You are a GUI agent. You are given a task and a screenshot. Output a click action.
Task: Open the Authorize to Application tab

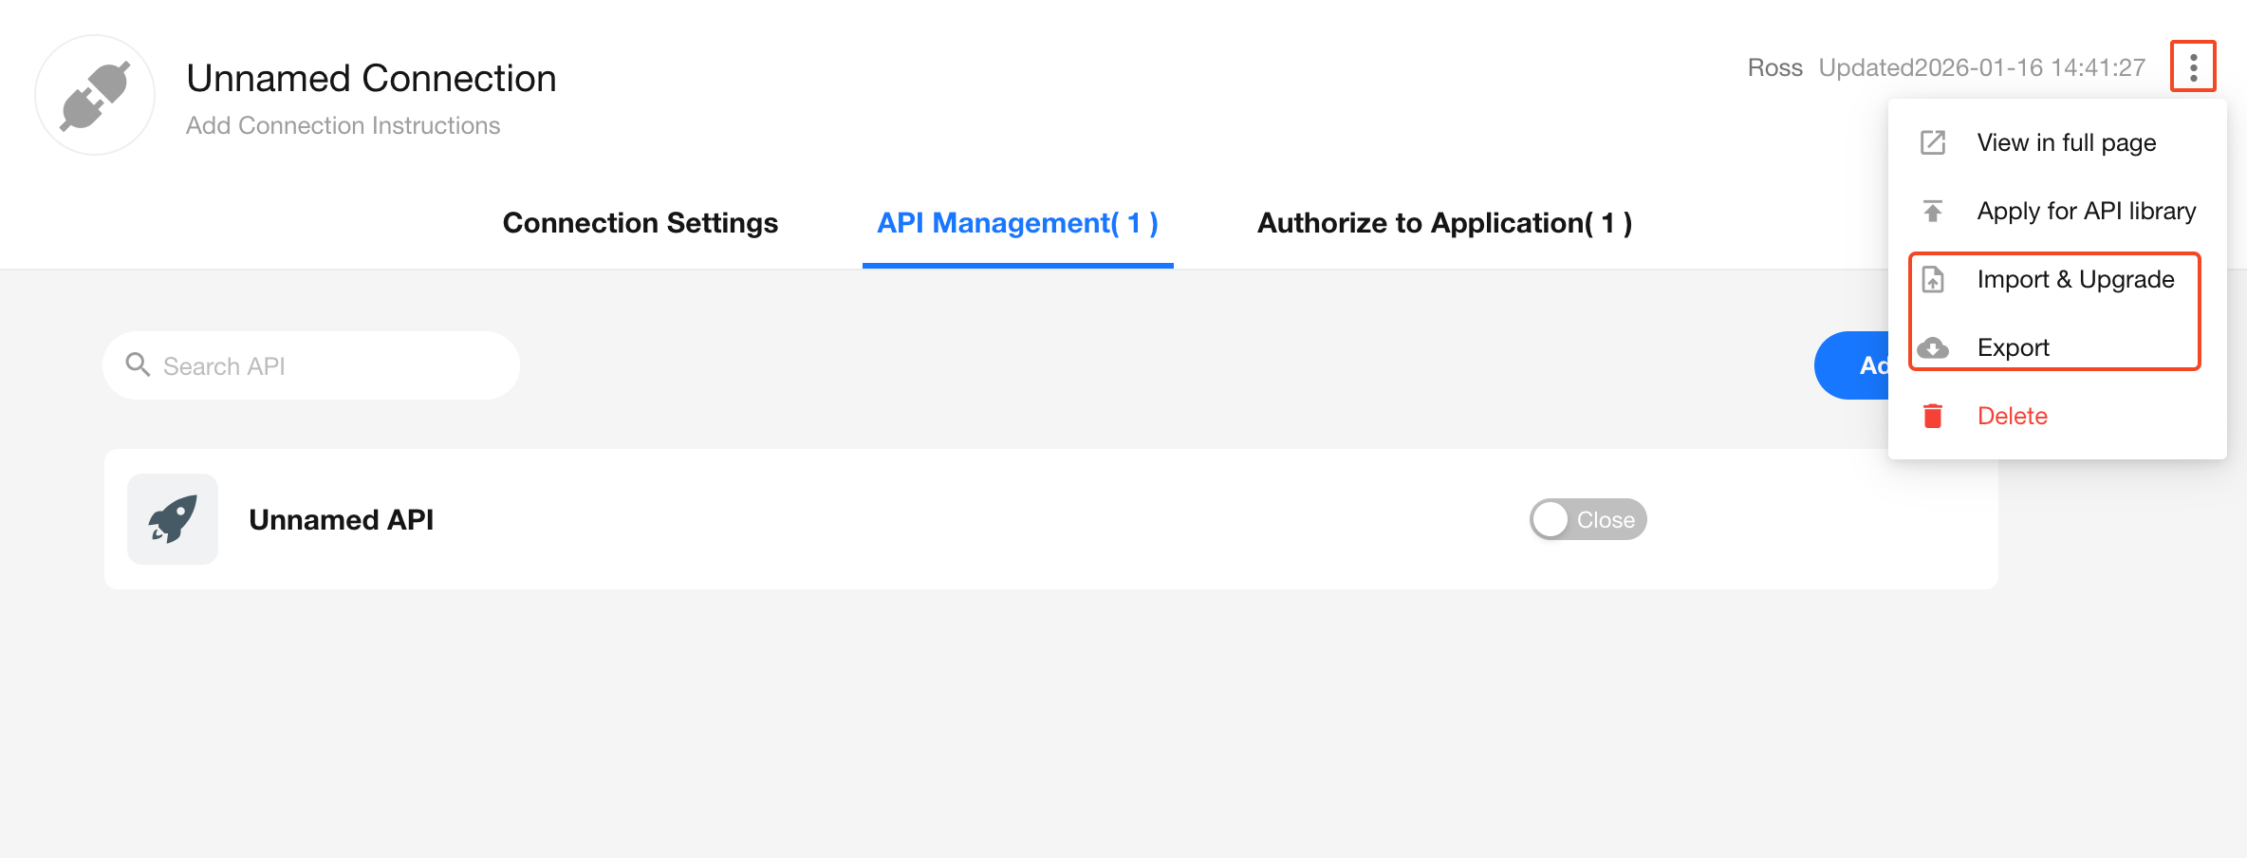[1444, 223]
